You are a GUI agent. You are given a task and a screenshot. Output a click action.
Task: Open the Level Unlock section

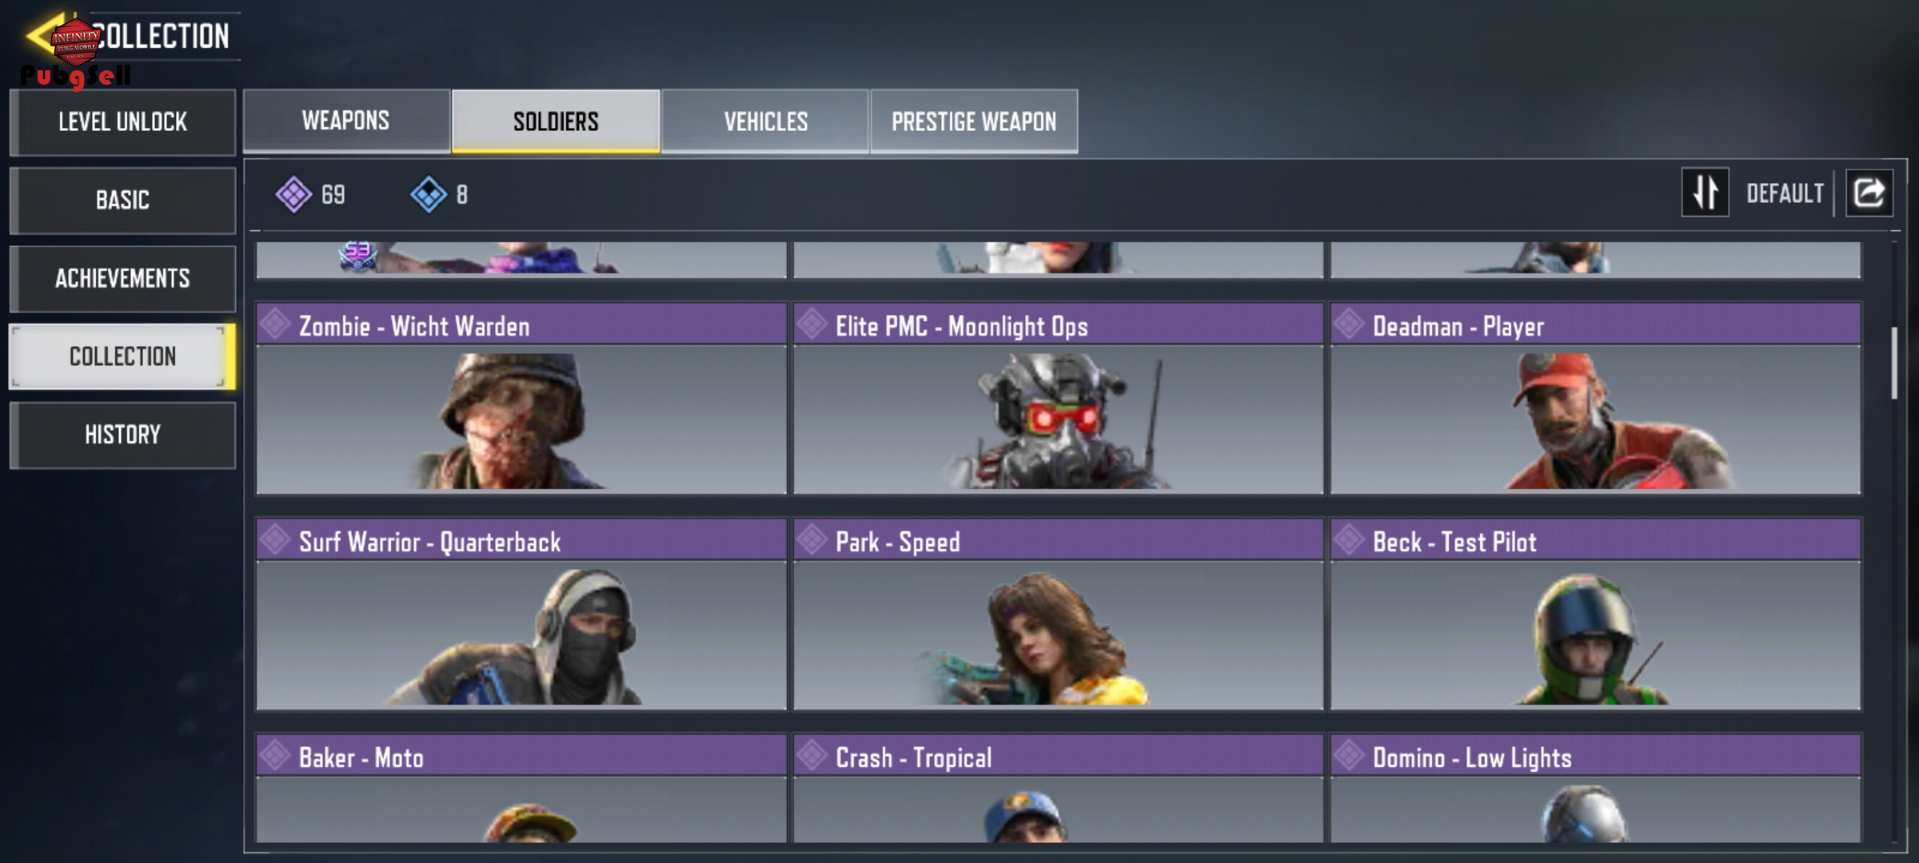click(x=122, y=122)
